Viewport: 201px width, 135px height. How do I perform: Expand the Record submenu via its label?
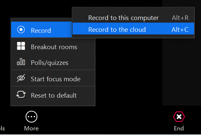pyautogui.click(x=41, y=30)
